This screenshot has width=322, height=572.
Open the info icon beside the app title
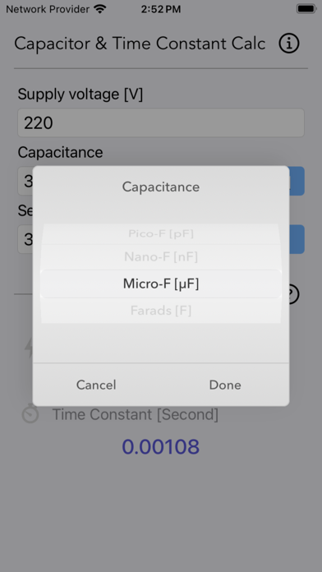click(x=289, y=44)
